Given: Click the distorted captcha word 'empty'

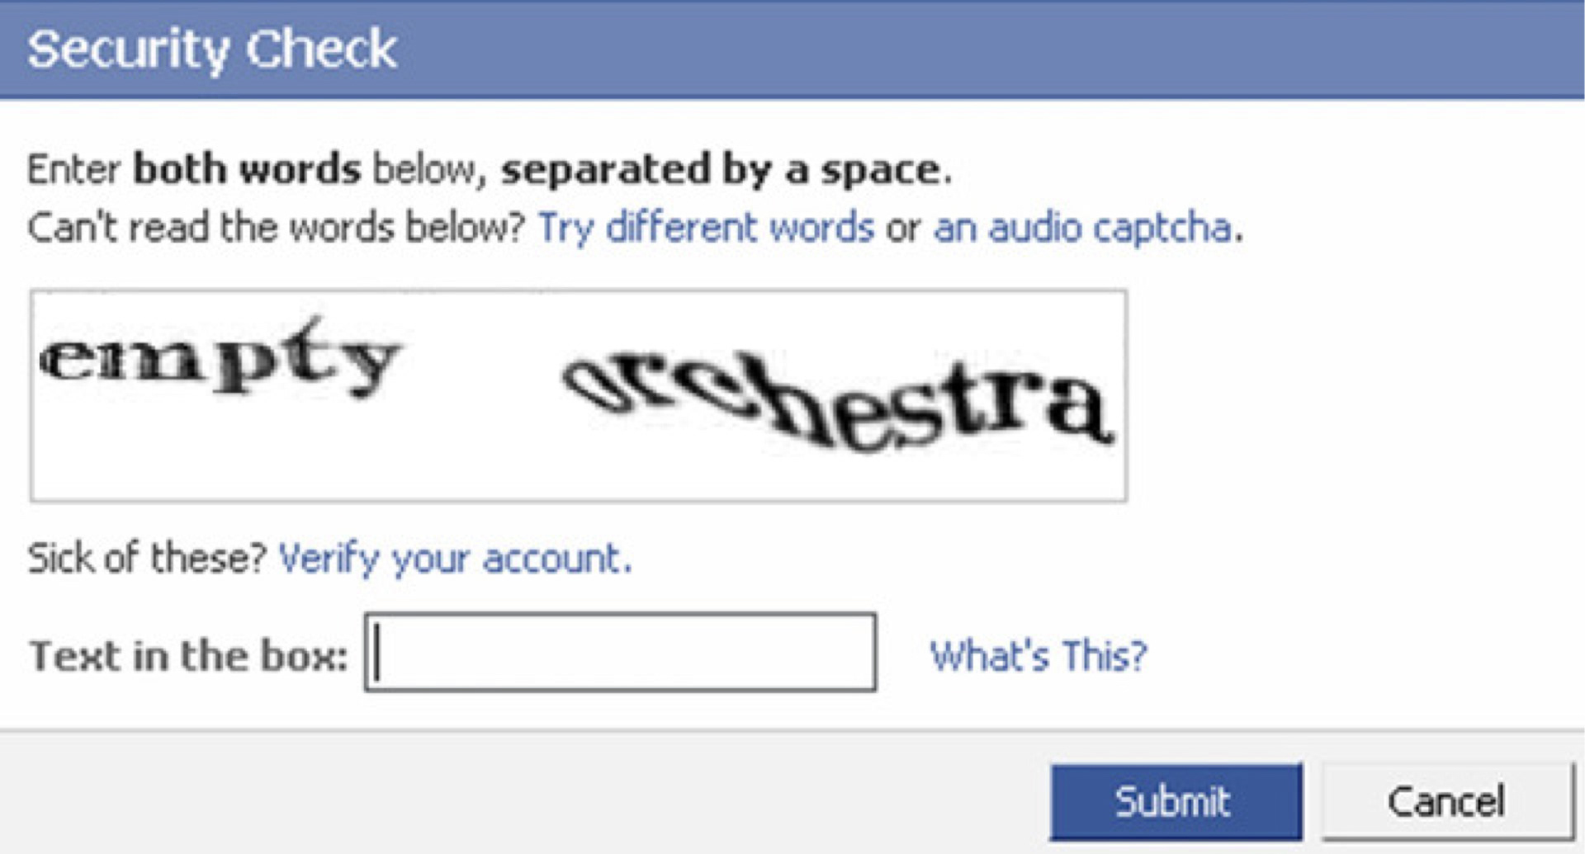Looking at the screenshot, I should tap(220, 359).
